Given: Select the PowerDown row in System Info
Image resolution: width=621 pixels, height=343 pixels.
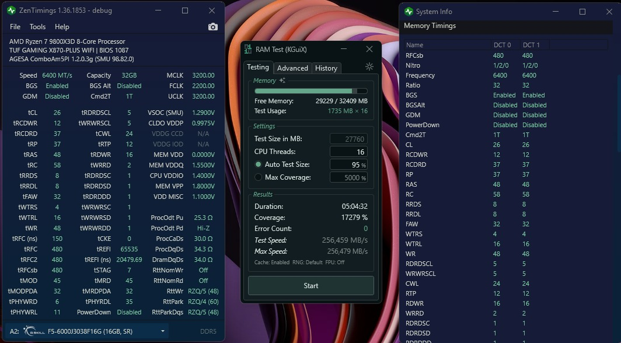Looking at the screenshot, I should [x=506, y=125].
